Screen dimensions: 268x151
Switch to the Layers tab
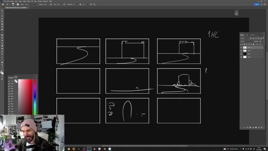[242, 35]
